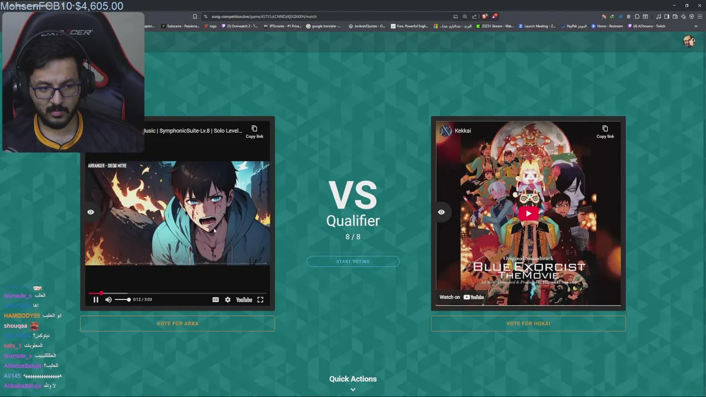706x397 pixels.
Task: Pause the Solo Leveling video
Action: [x=95, y=299]
